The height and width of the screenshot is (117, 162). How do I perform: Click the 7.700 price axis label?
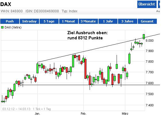click(150, 72)
